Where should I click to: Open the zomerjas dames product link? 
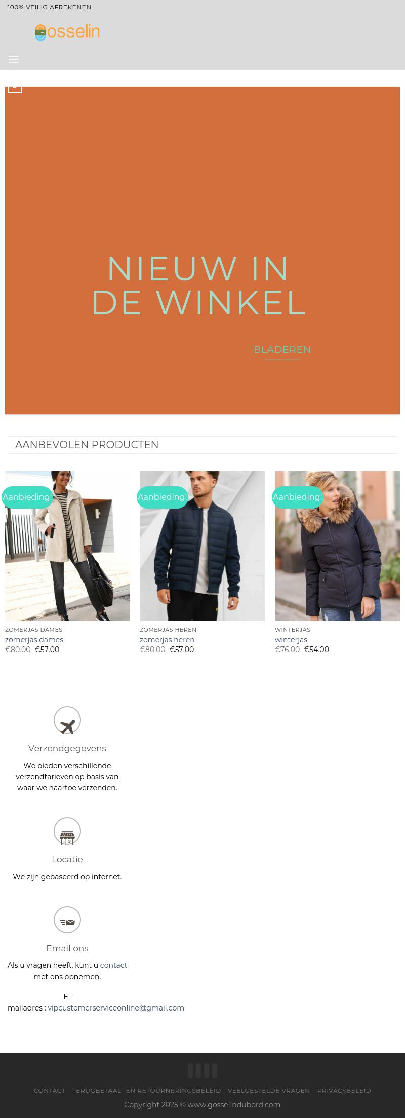click(34, 640)
